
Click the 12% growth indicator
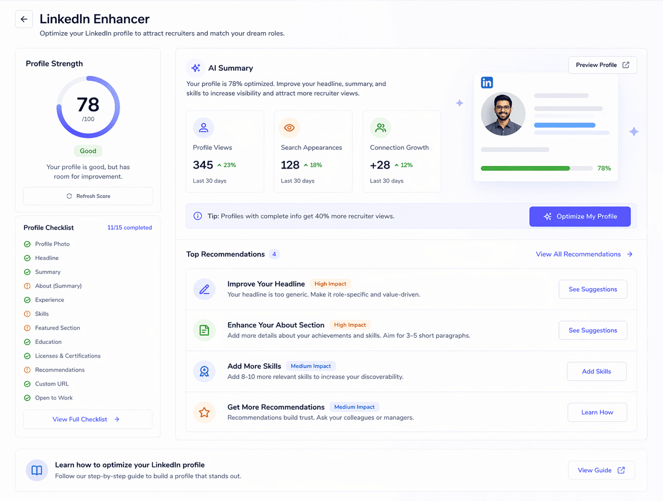click(x=403, y=165)
